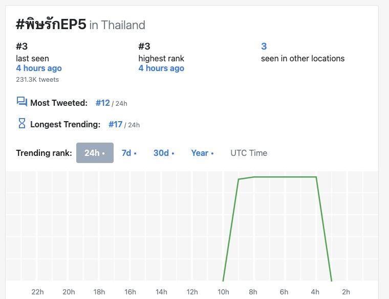
Task: Open the last seen '4 hours ago' link
Action: 39,68
